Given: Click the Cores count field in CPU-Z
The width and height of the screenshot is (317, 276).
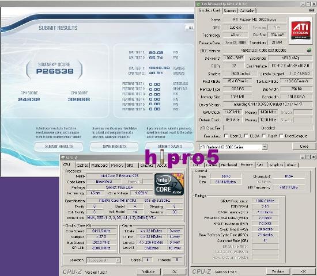Looking at the screenshot, I should [x=148, y=260].
